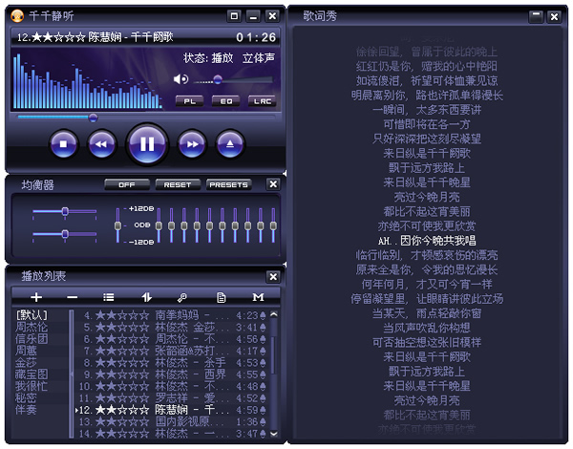Toggle the playlist window with PL
The image size is (573, 449).
coord(190,100)
